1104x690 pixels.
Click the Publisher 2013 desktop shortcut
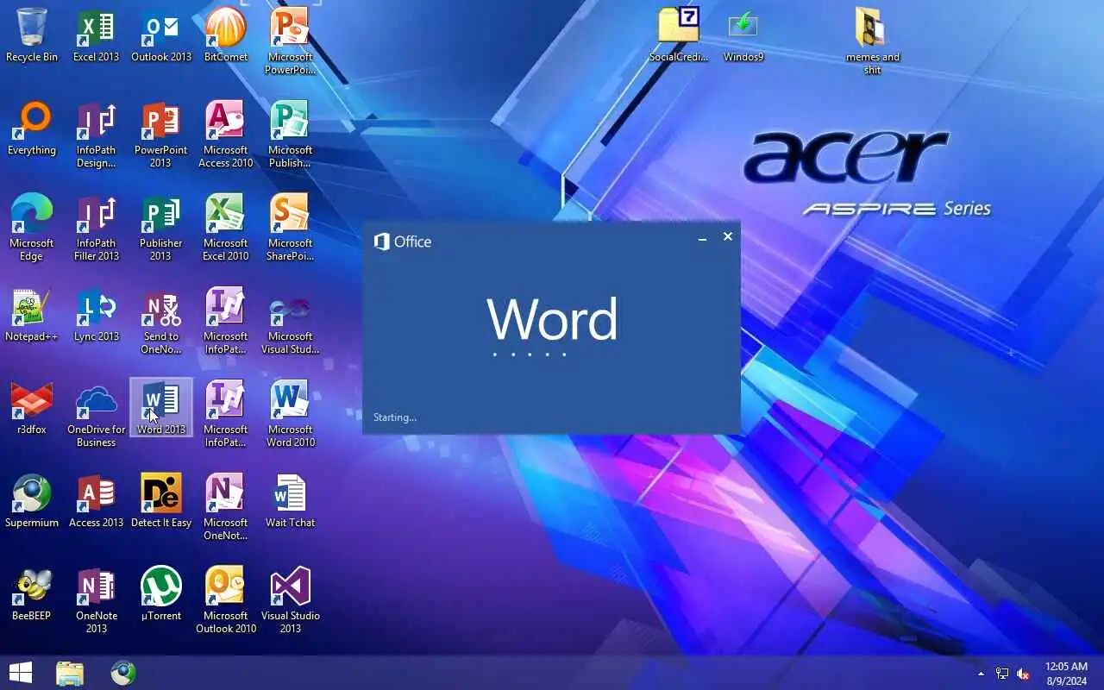[161, 227]
